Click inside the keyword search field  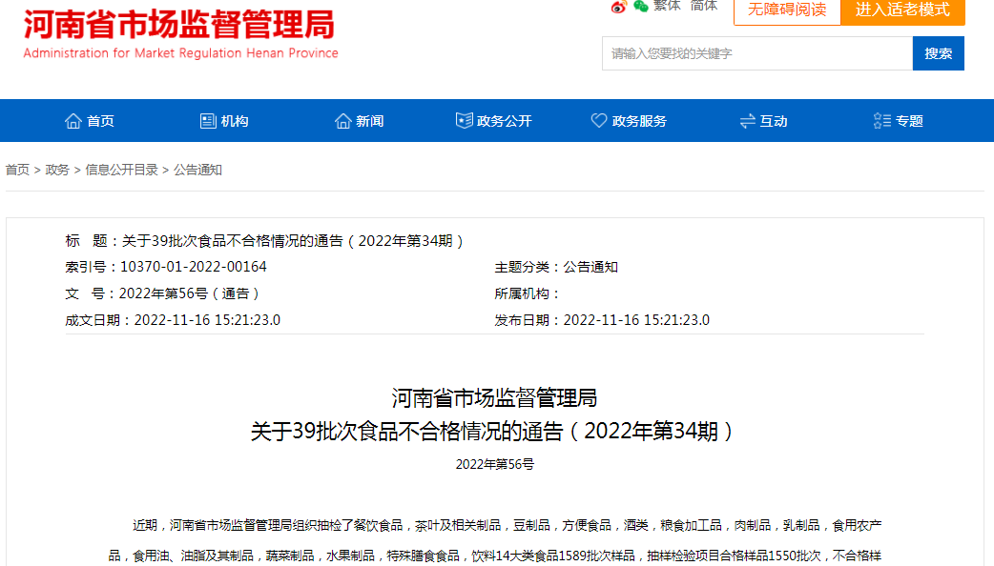[x=754, y=53]
